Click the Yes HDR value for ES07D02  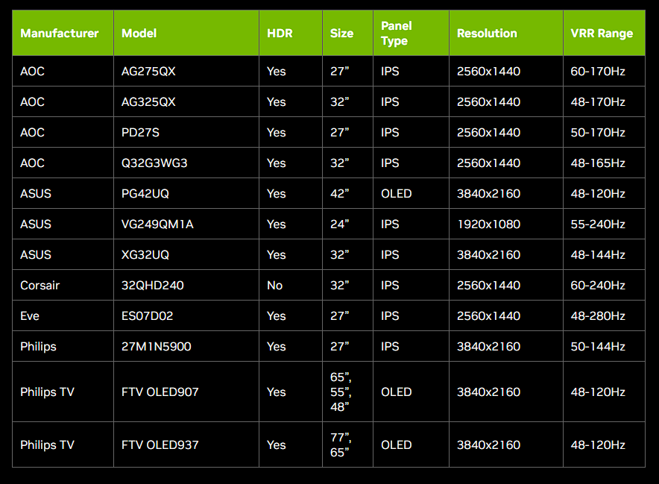[x=291, y=315]
